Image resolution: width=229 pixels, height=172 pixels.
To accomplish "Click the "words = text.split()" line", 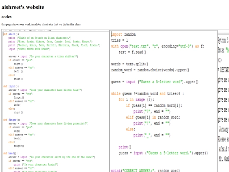I will 129,64.
